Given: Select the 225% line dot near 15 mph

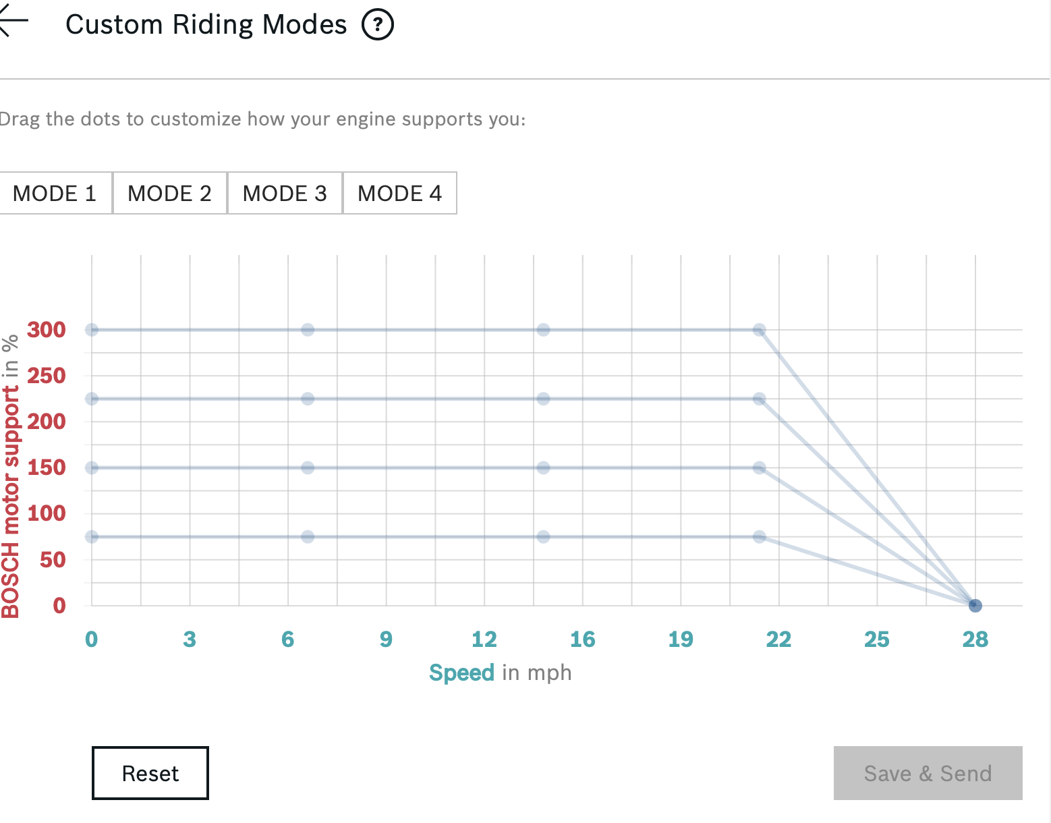Looking at the screenshot, I should pyautogui.click(x=543, y=399).
